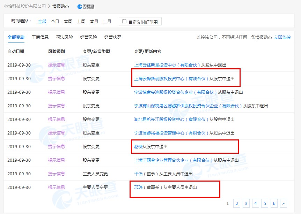Filter by 上周
The height and width of the screenshot is (214, 301).
tap(81, 22)
